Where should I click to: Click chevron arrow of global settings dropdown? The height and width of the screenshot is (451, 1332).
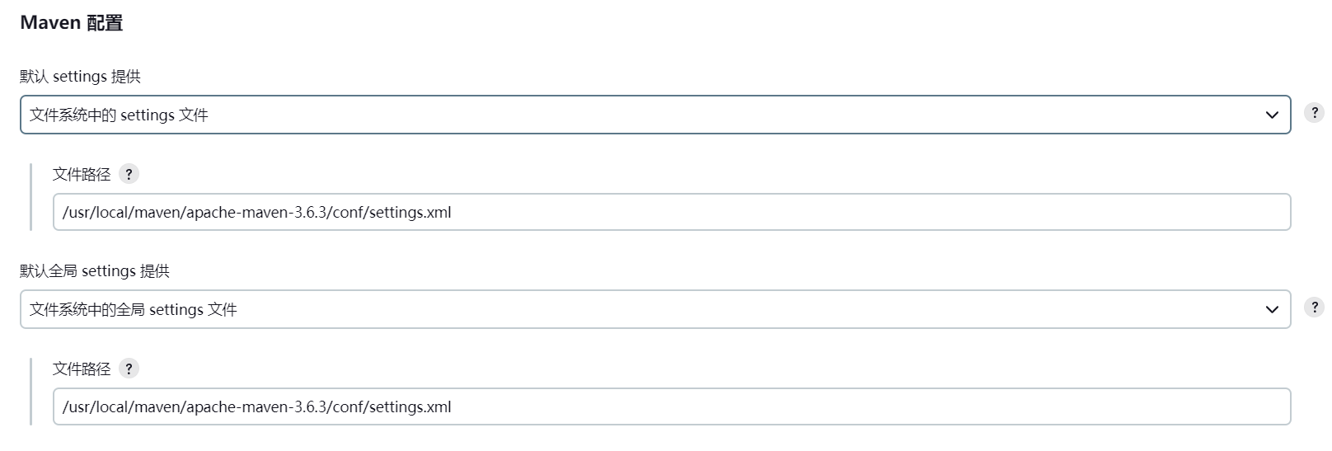(x=1272, y=310)
